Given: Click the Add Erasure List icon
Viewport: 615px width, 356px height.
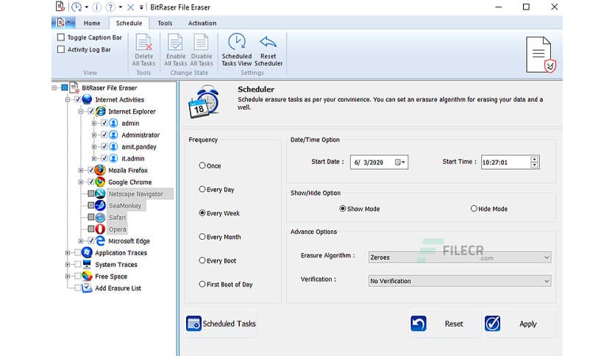Looking at the screenshot, I should pyautogui.click(x=87, y=288).
